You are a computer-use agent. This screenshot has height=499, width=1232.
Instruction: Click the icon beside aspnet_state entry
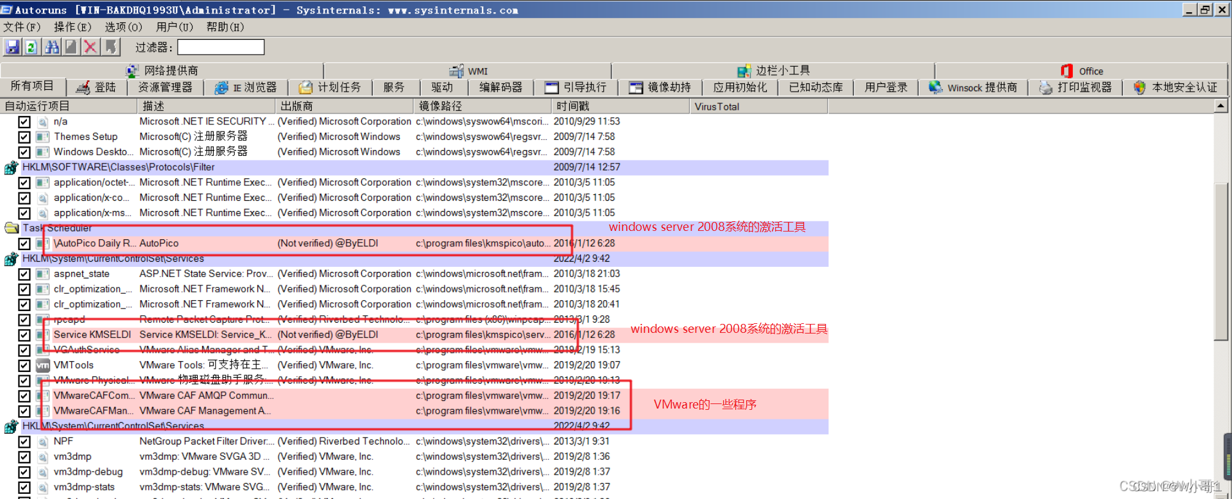(43, 274)
